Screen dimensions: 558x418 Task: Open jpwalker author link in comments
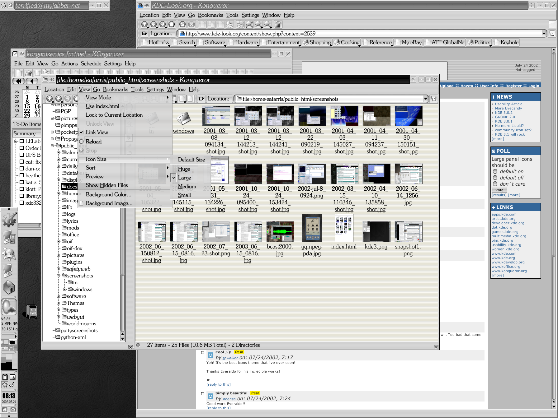tap(230, 358)
